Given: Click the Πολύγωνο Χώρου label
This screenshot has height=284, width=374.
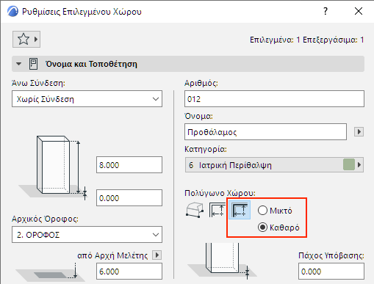Looking at the screenshot, I should [220, 193].
